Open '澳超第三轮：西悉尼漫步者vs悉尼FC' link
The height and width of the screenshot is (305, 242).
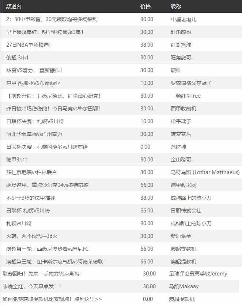coord(47,249)
